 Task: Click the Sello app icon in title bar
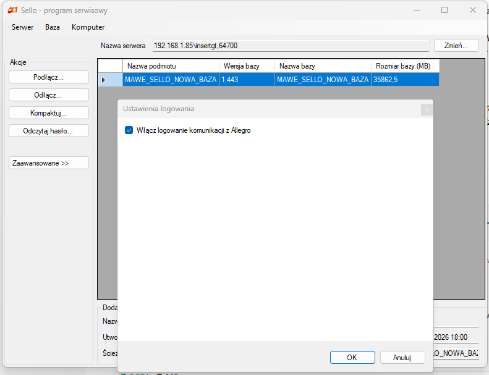click(x=12, y=10)
